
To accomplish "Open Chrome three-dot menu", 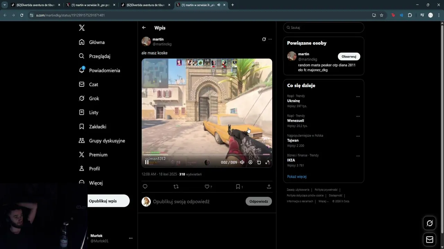I will (439, 15).
